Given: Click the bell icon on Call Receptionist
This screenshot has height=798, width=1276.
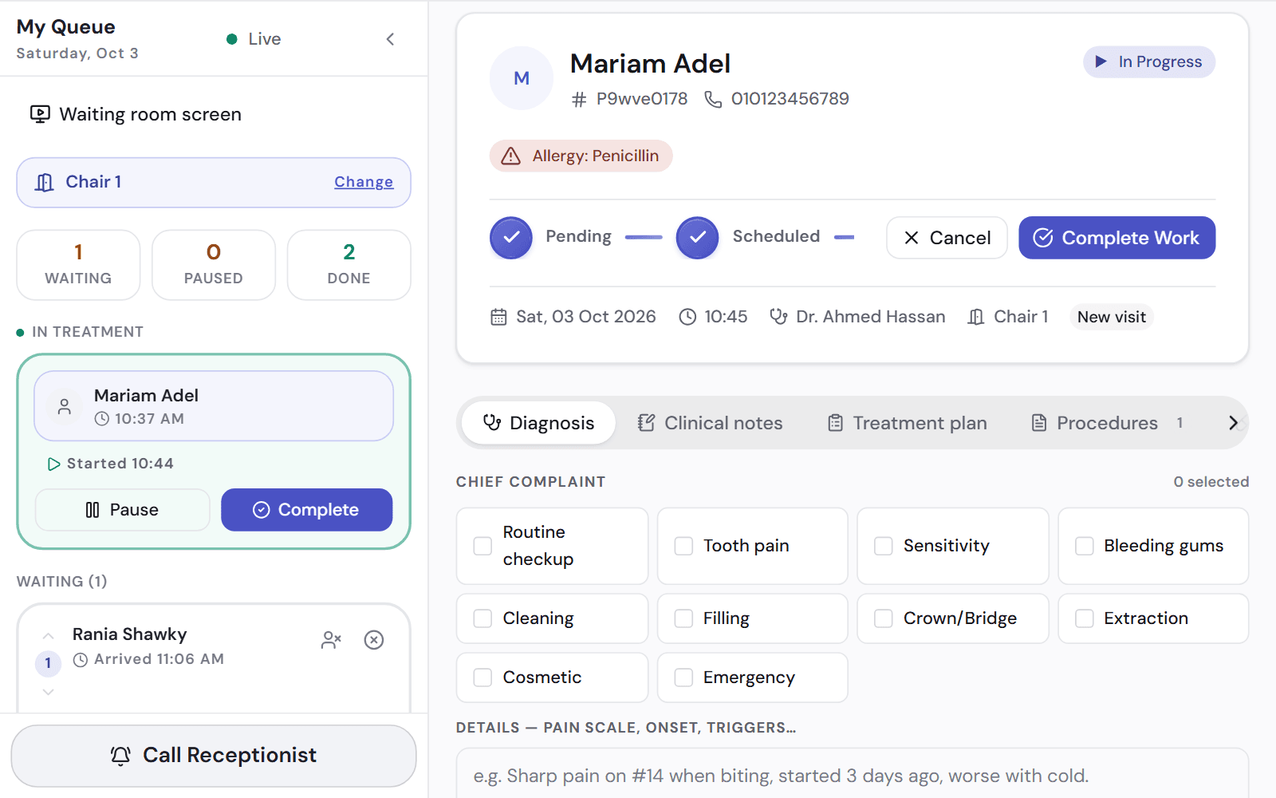Looking at the screenshot, I should tap(120, 756).
